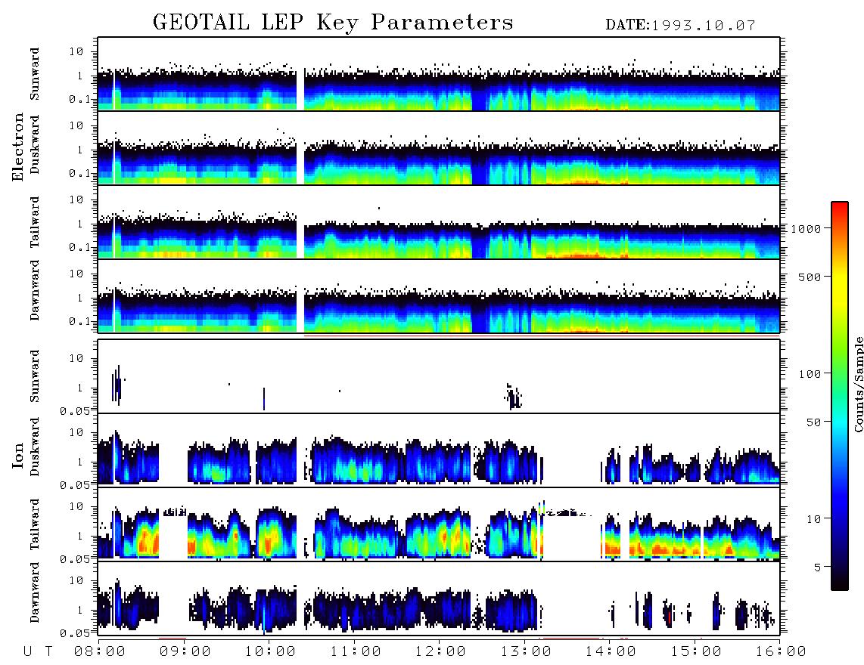Screen dimensions: 864x665
Task: Click the 50 colorbar tick label
Action: coord(814,422)
